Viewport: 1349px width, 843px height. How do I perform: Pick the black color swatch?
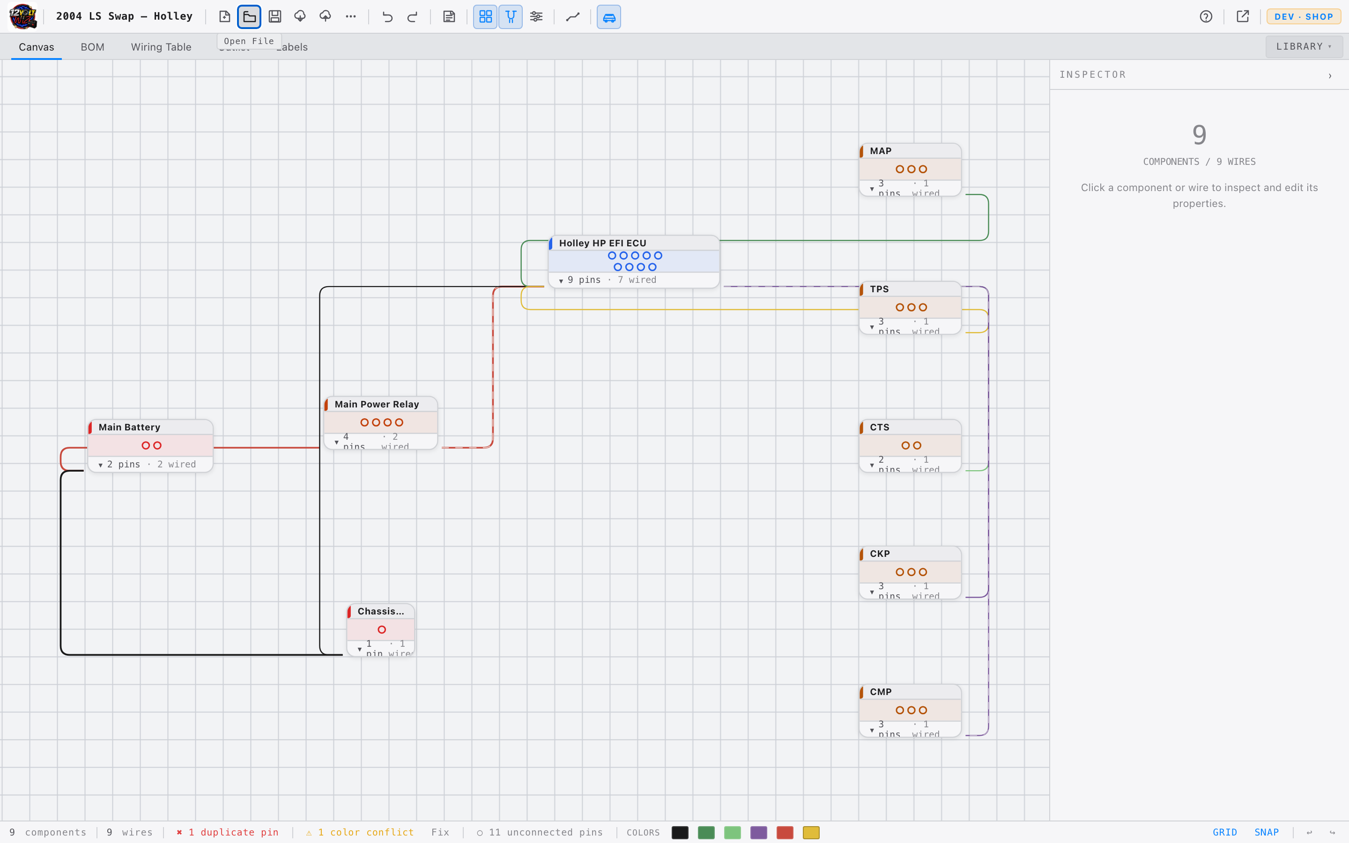pyautogui.click(x=680, y=832)
